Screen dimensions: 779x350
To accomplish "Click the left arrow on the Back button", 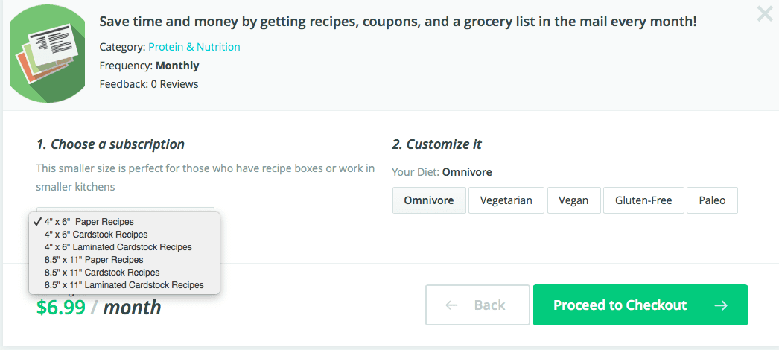I will (451, 305).
